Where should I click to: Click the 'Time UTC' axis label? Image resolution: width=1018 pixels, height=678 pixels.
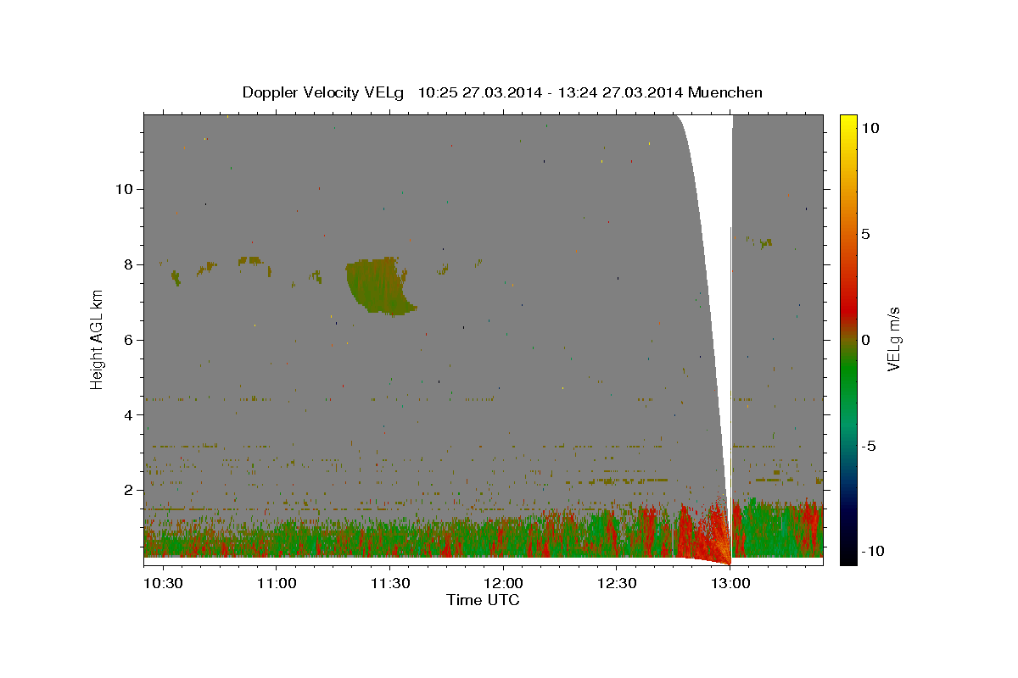click(483, 600)
